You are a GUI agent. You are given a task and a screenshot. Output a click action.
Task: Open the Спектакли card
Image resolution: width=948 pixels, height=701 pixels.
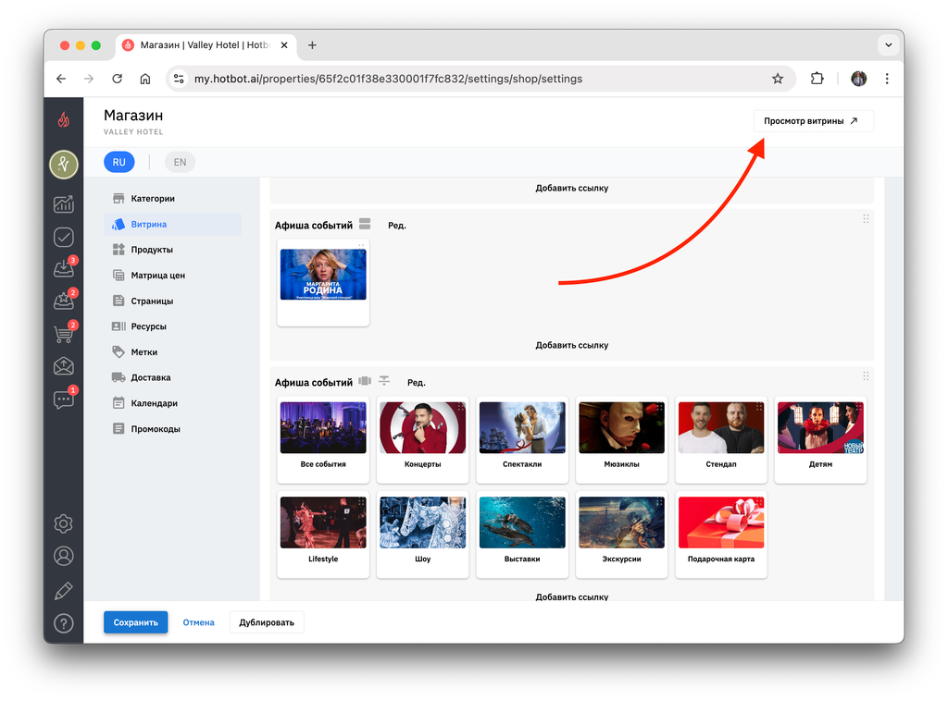[522, 439]
